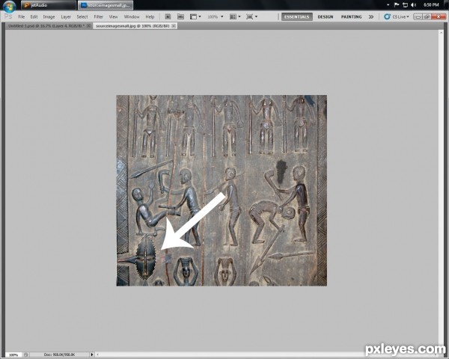
Task: Switch to the Essentials workspace
Action: tap(296, 17)
